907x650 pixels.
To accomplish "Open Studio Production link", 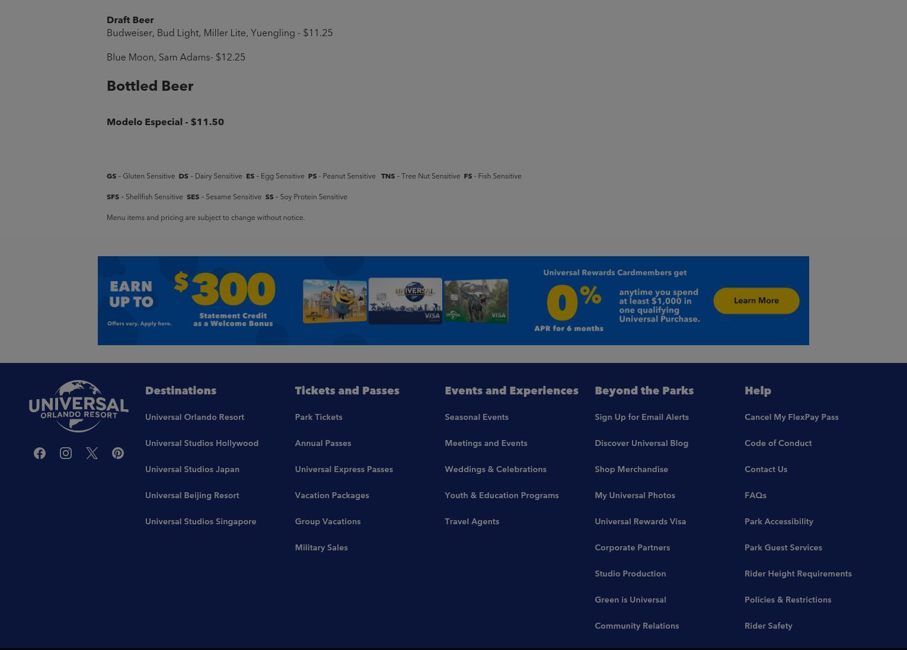I will pos(630,574).
